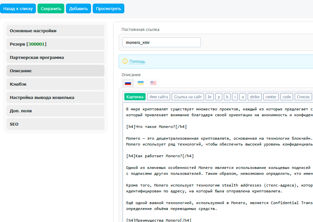Image resolution: width=313 pixels, height=222 pixels.
Task: Click the permalink field containing monero_xmr
Action: pos(161,42)
